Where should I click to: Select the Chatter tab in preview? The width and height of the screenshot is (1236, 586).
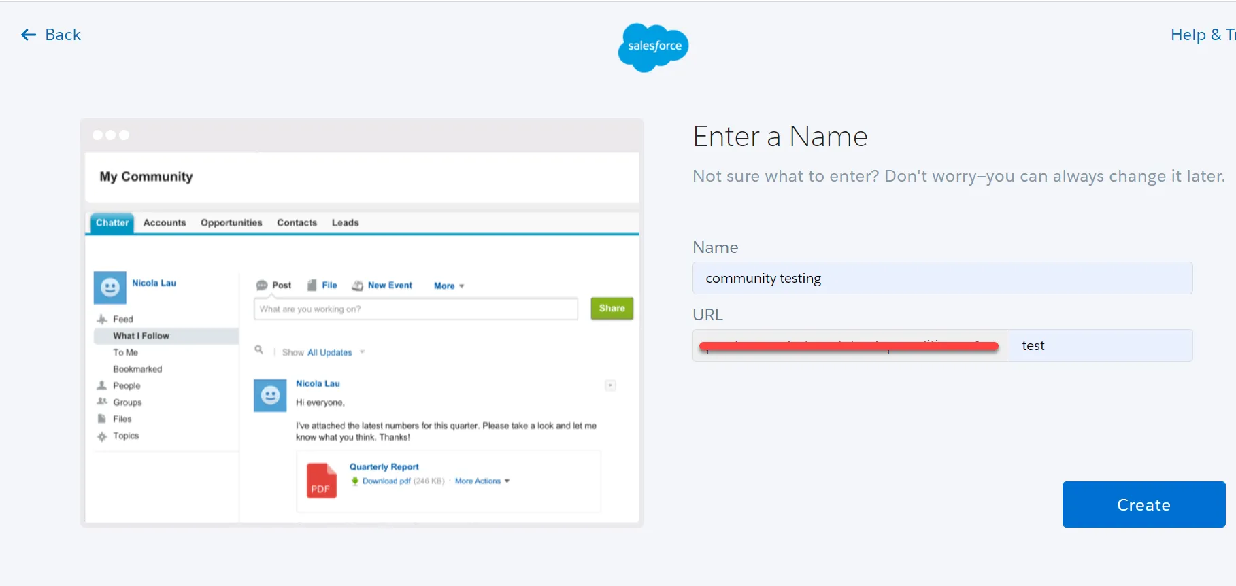point(112,222)
